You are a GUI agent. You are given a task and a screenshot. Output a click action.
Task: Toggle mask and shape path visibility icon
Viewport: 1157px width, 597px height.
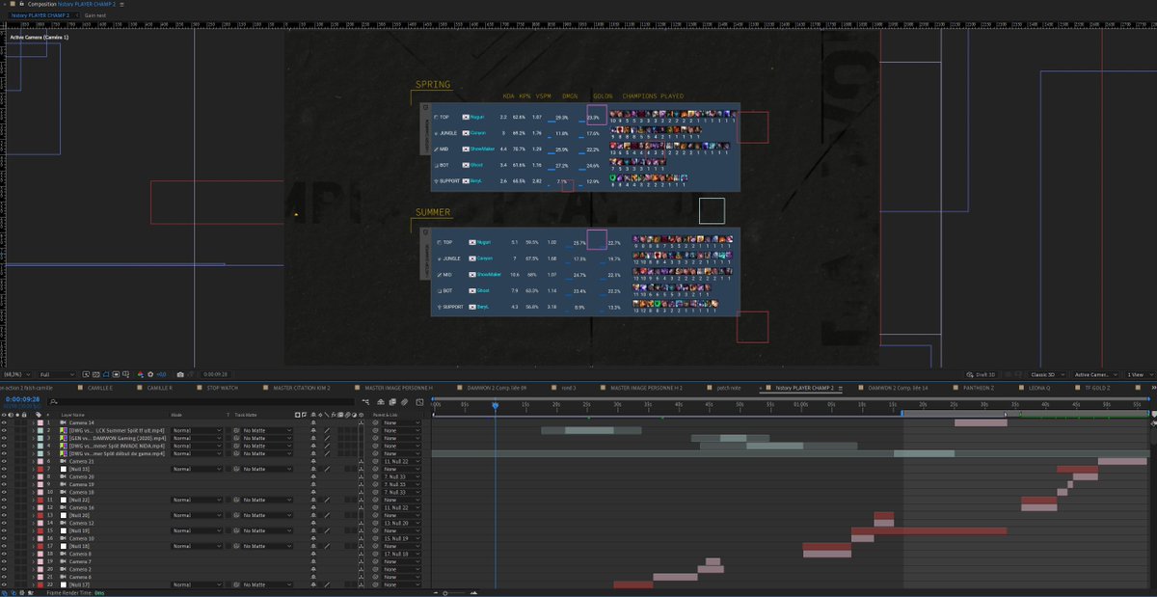106,374
